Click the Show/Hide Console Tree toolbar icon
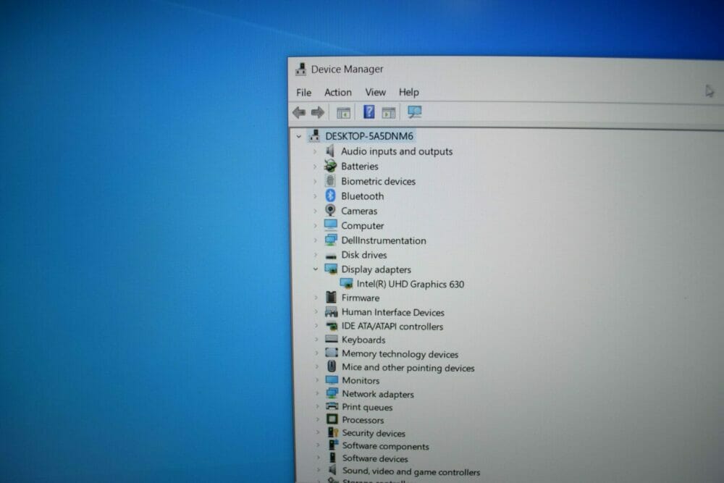The image size is (724, 483). point(343,113)
